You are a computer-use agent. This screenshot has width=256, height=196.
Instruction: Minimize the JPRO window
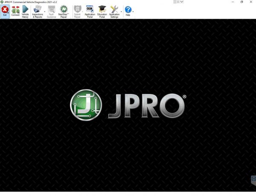tap(233, 2)
